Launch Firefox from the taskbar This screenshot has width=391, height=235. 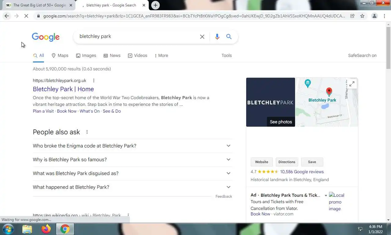46,229
